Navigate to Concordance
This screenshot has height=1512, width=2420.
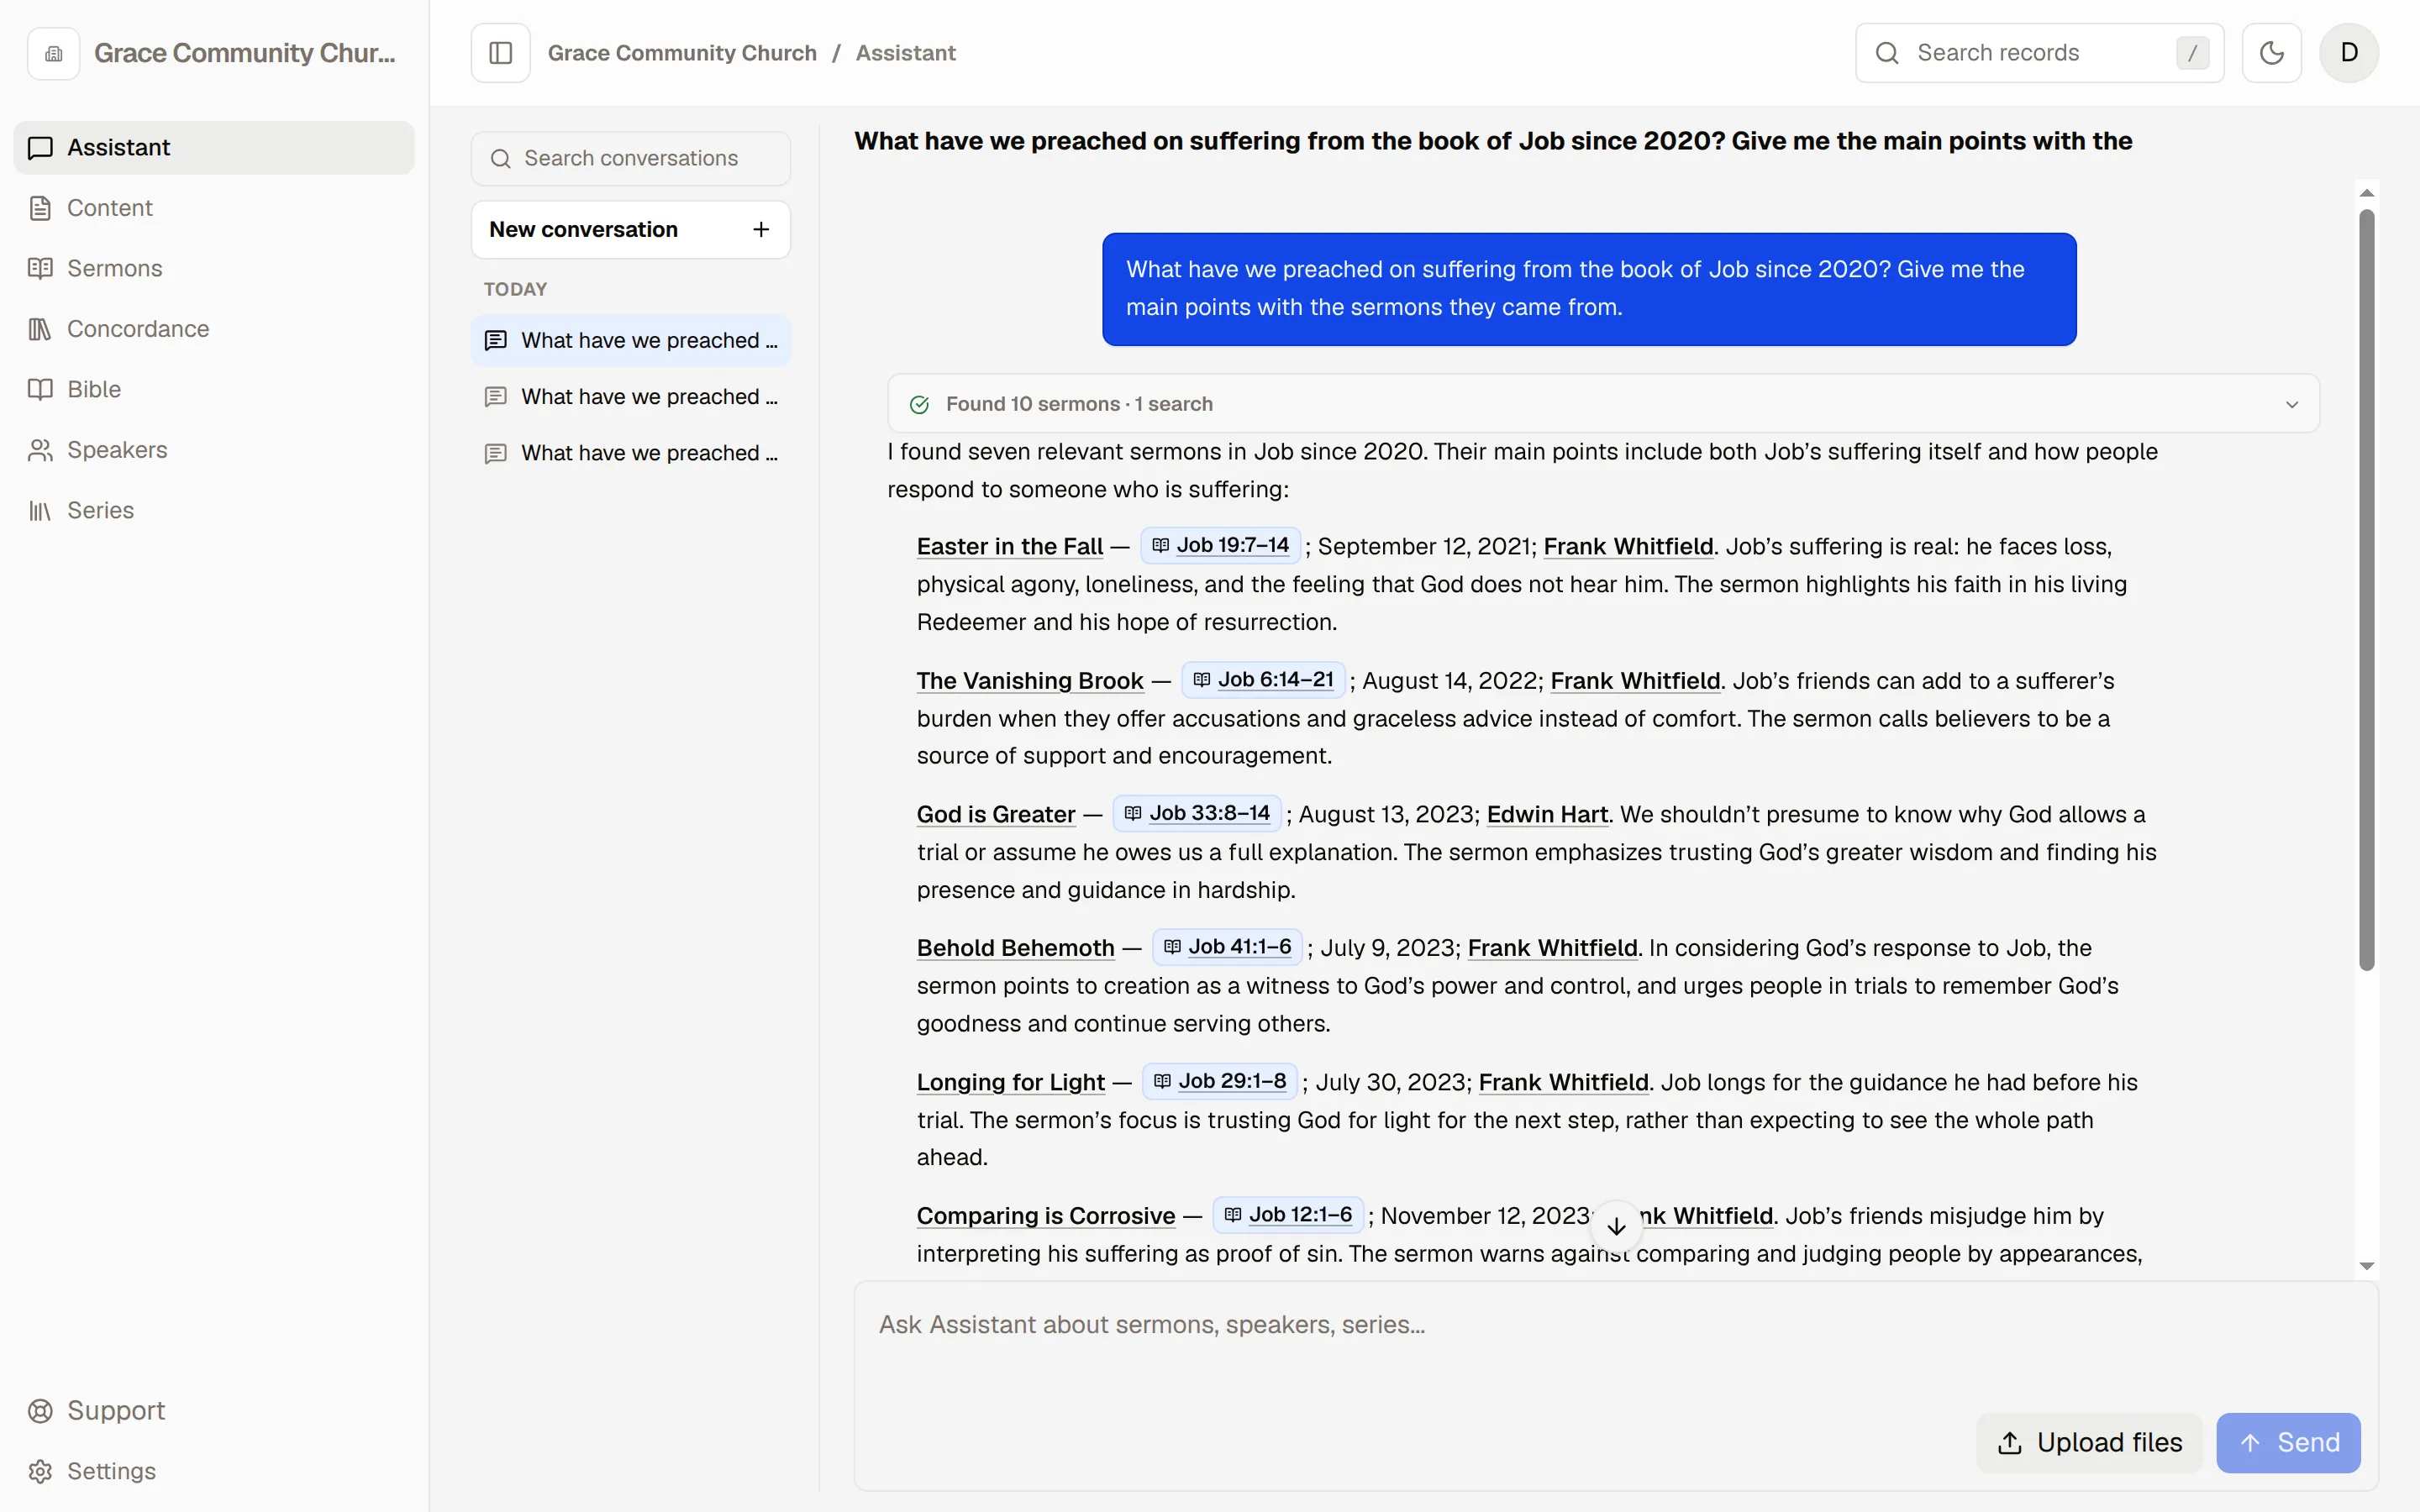[214, 329]
